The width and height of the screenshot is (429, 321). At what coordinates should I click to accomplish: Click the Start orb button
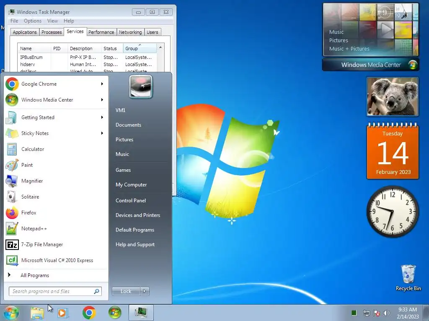pos(11,313)
